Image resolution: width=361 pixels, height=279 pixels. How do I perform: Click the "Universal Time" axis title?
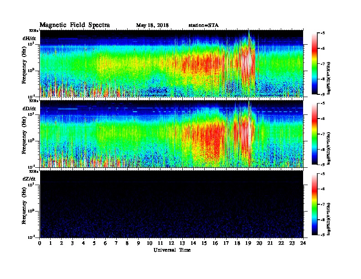pyautogui.click(x=172, y=250)
